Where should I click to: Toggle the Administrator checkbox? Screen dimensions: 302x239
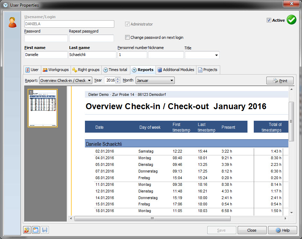[x=128, y=24]
